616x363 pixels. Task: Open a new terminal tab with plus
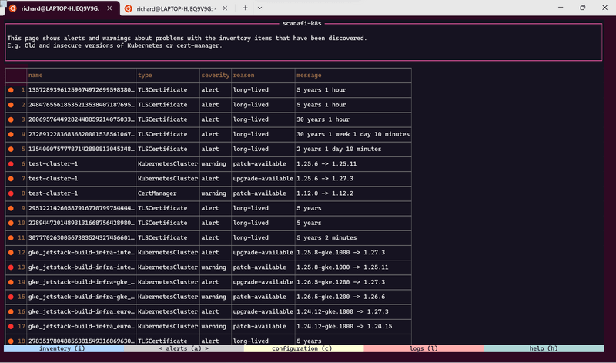245,8
